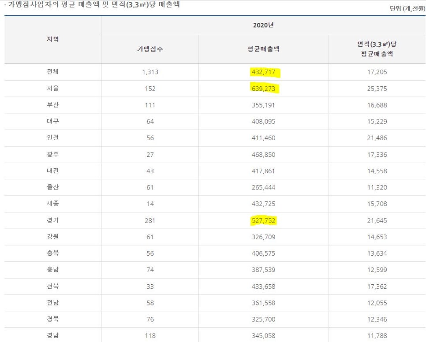Image resolution: width=426 pixels, height=342 pixels.
Task: Click per-area sales value 17,362
Action: [x=377, y=286]
